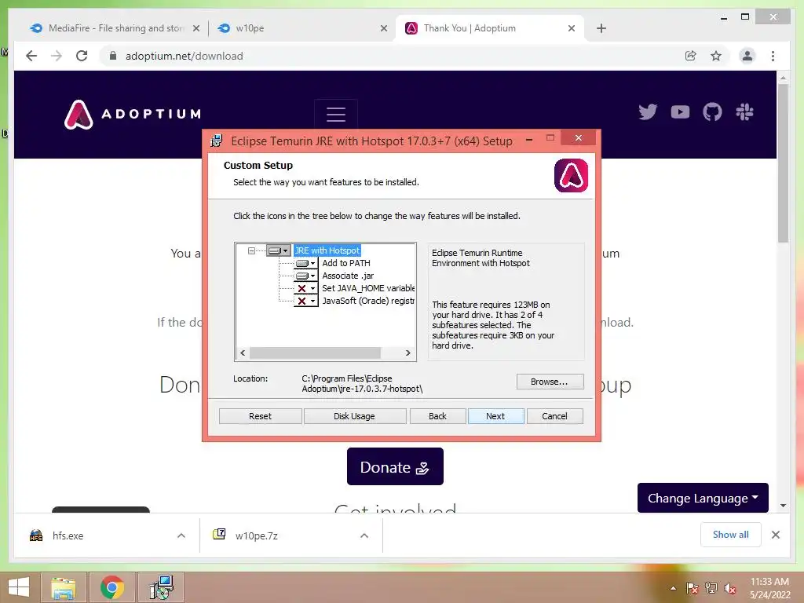Open Adoptium YouTube icon link
This screenshot has height=603, width=804.
[680, 111]
